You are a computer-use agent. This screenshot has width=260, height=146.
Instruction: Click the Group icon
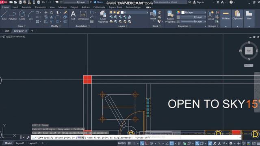[x=211, y=15]
